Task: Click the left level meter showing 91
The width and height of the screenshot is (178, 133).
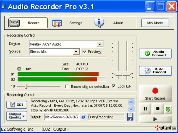Action: point(62,74)
